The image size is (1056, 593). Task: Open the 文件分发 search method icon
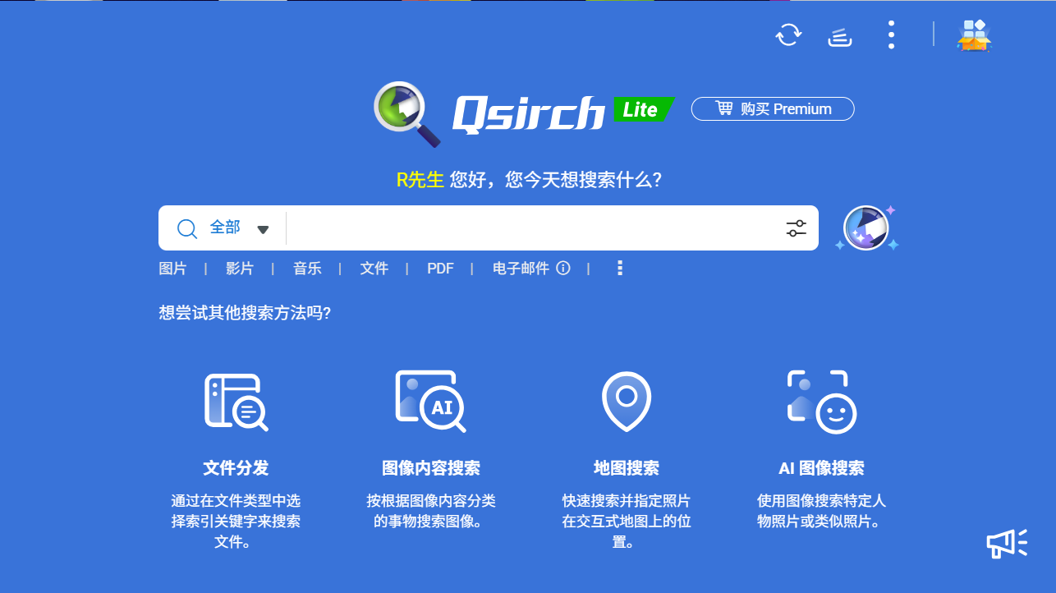(236, 402)
